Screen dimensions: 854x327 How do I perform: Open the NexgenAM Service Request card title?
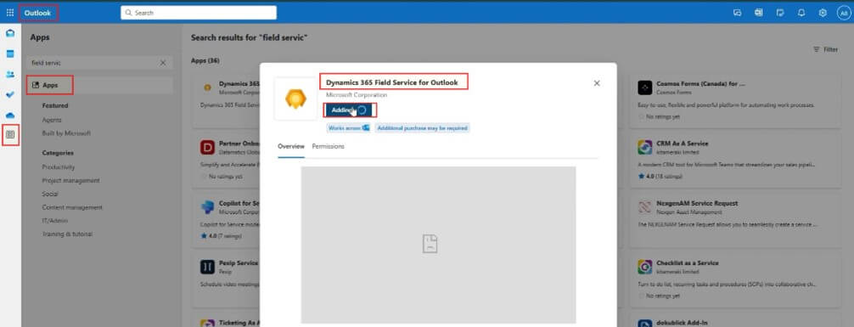point(697,203)
